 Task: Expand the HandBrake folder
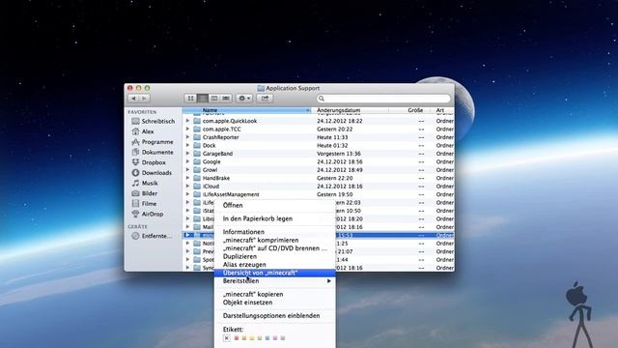(x=187, y=178)
